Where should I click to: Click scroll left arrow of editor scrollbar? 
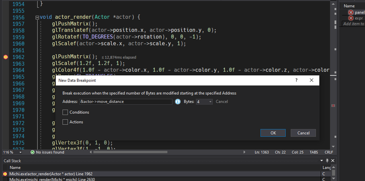click(x=90, y=152)
